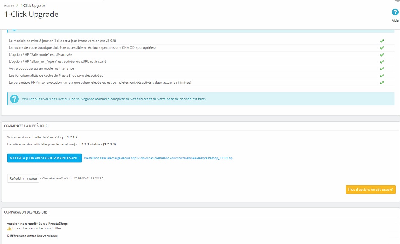
Task: Click "L'option PHP Safe mode est désactivée" text
Action: pyautogui.click(x=41, y=54)
